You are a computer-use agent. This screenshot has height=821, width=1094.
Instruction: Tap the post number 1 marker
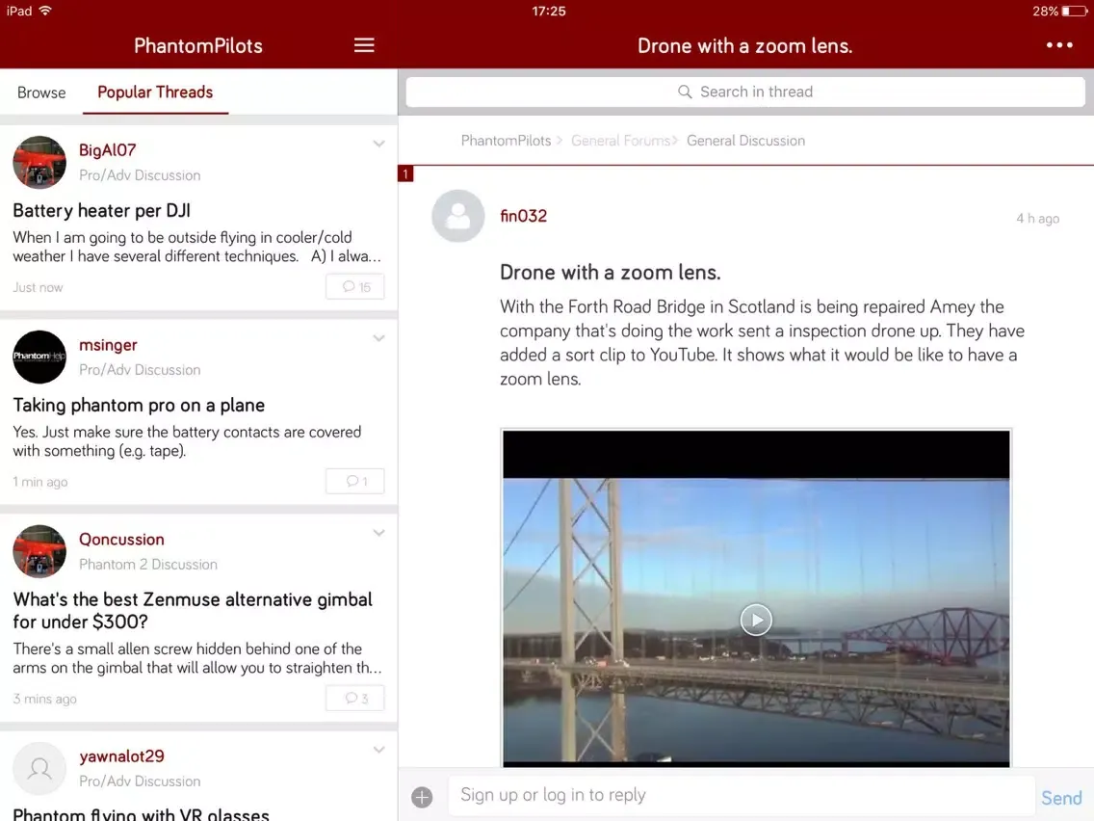(x=405, y=173)
